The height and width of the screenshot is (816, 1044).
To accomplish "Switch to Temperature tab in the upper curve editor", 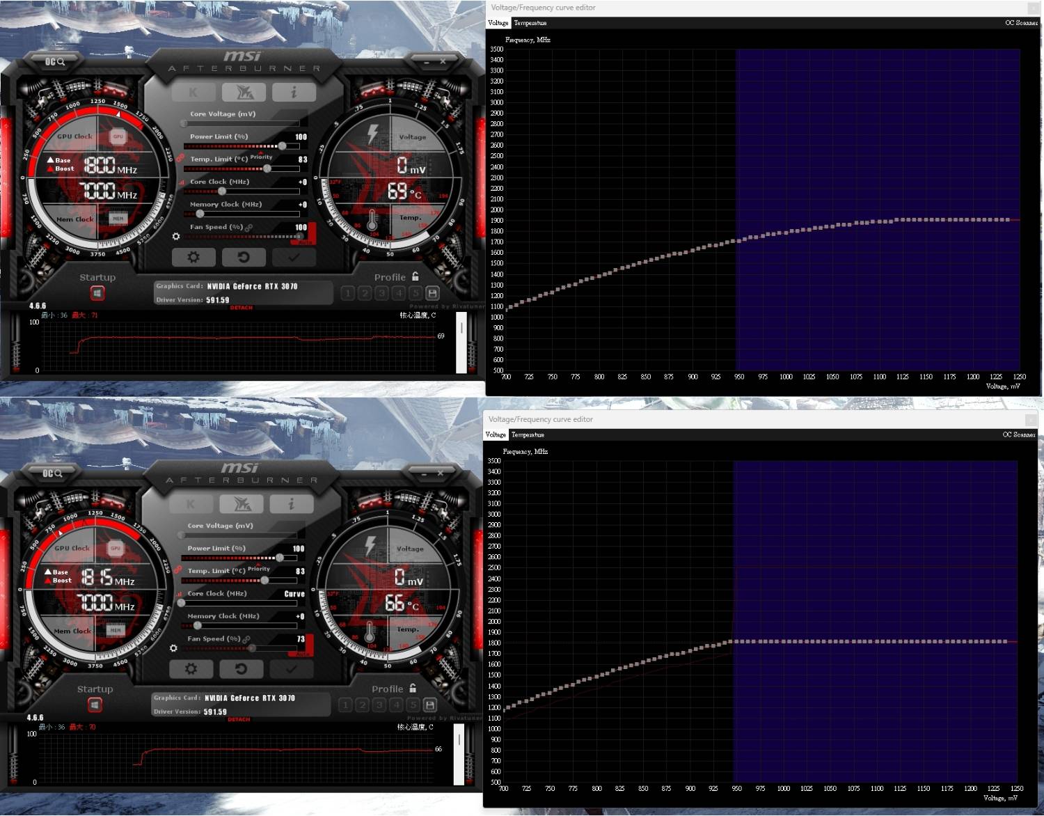I will pos(530,23).
